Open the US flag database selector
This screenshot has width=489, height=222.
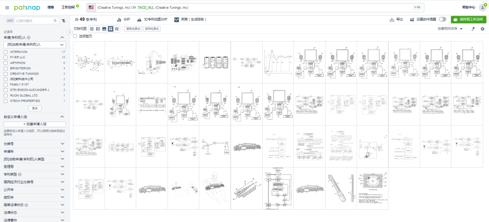point(91,7)
